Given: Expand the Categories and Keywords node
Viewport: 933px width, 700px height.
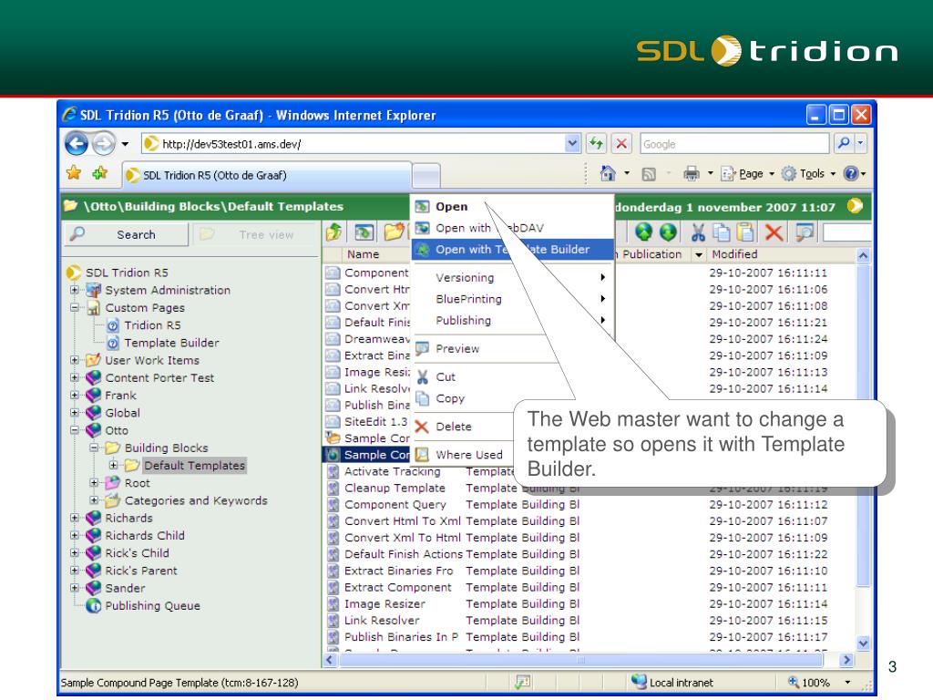Looking at the screenshot, I should point(94,500).
